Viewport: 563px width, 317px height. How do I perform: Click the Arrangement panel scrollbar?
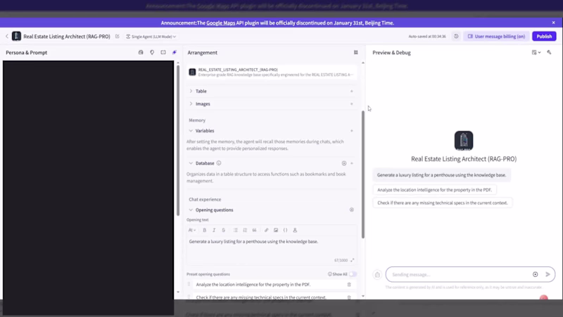[x=363, y=174]
